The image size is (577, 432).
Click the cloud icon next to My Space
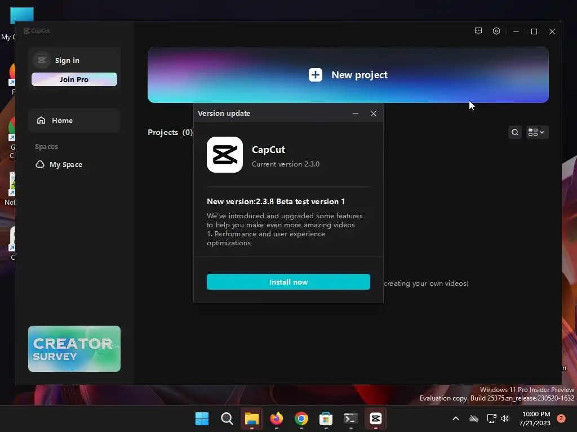(40, 164)
